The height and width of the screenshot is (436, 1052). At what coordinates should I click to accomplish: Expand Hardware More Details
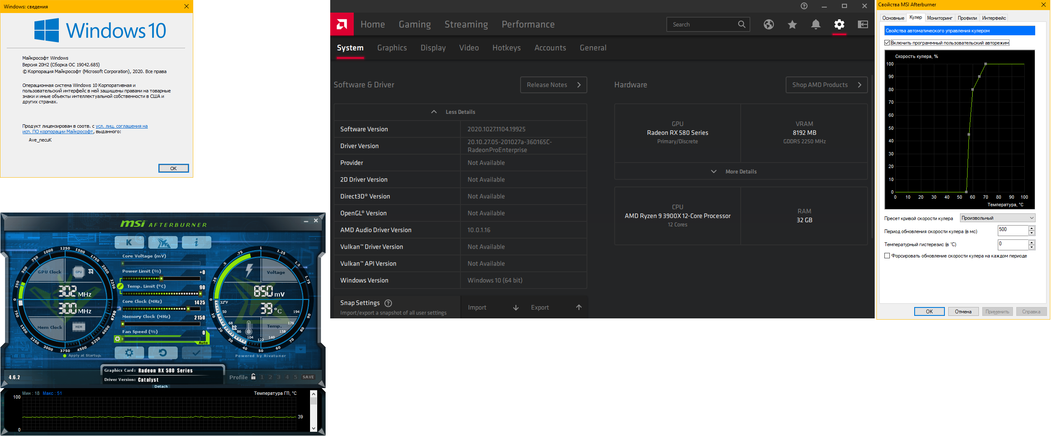coord(741,172)
